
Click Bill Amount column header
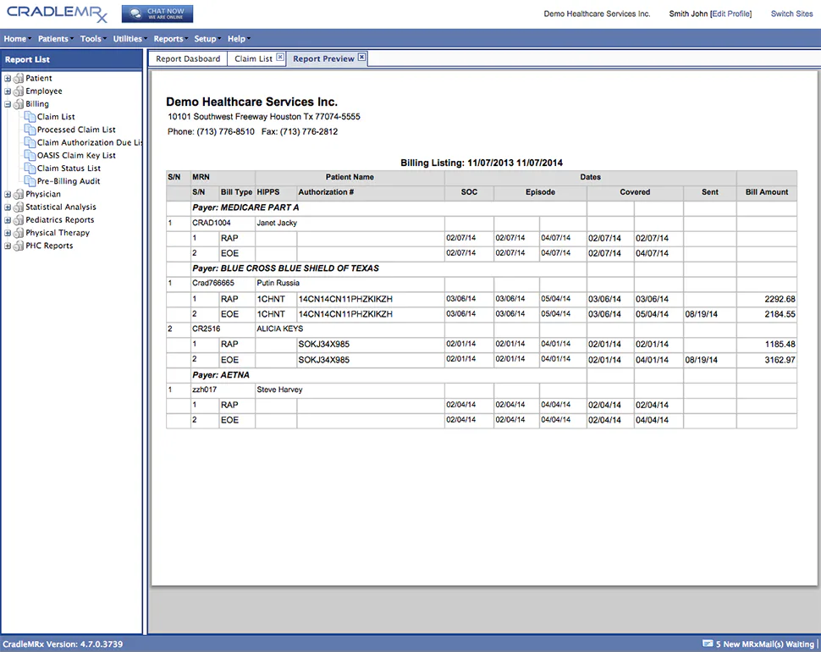click(x=767, y=192)
